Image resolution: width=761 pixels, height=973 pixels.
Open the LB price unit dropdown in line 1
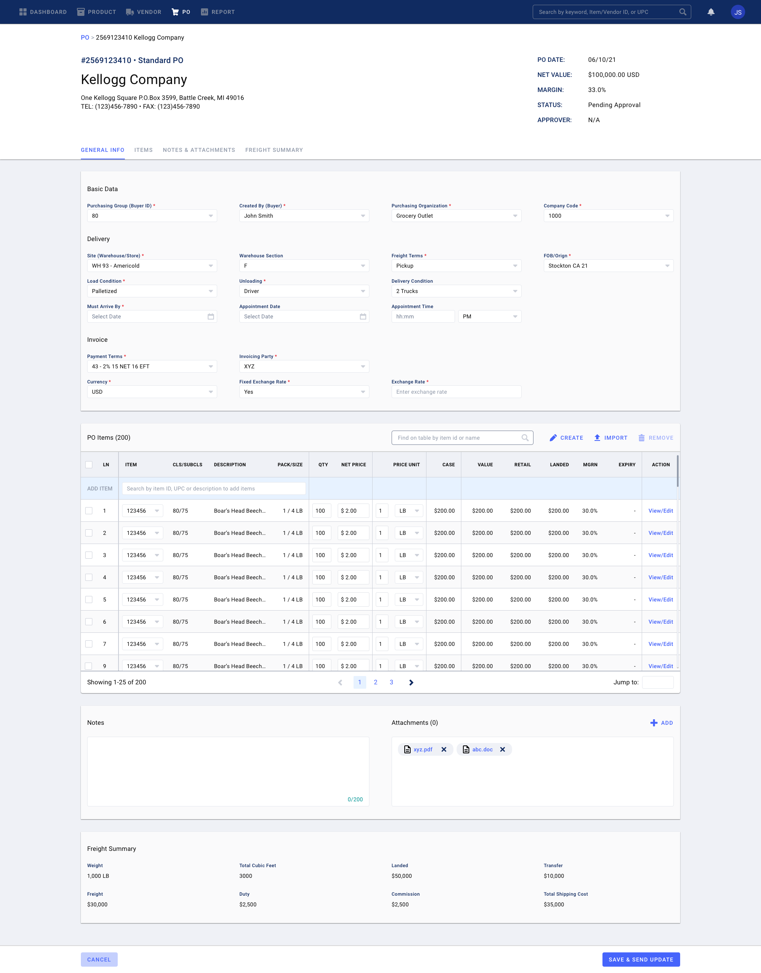(409, 511)
